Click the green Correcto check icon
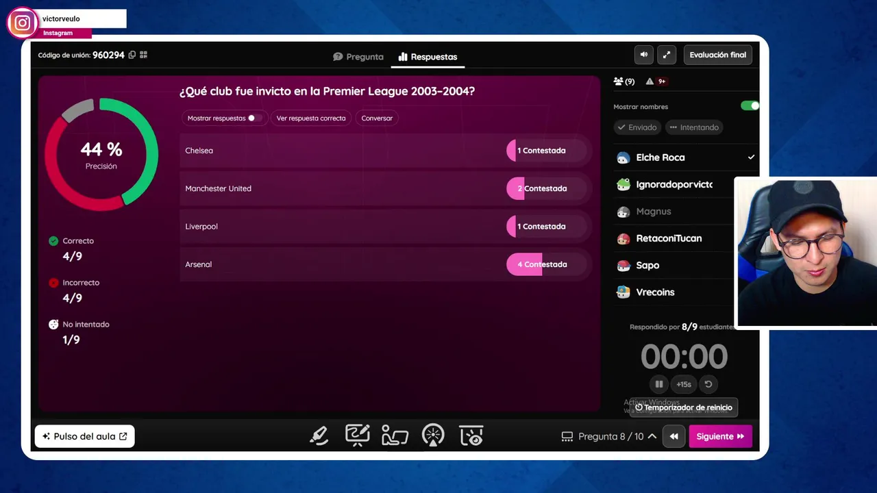Screen dimensions: 877x493 [53, 241]
